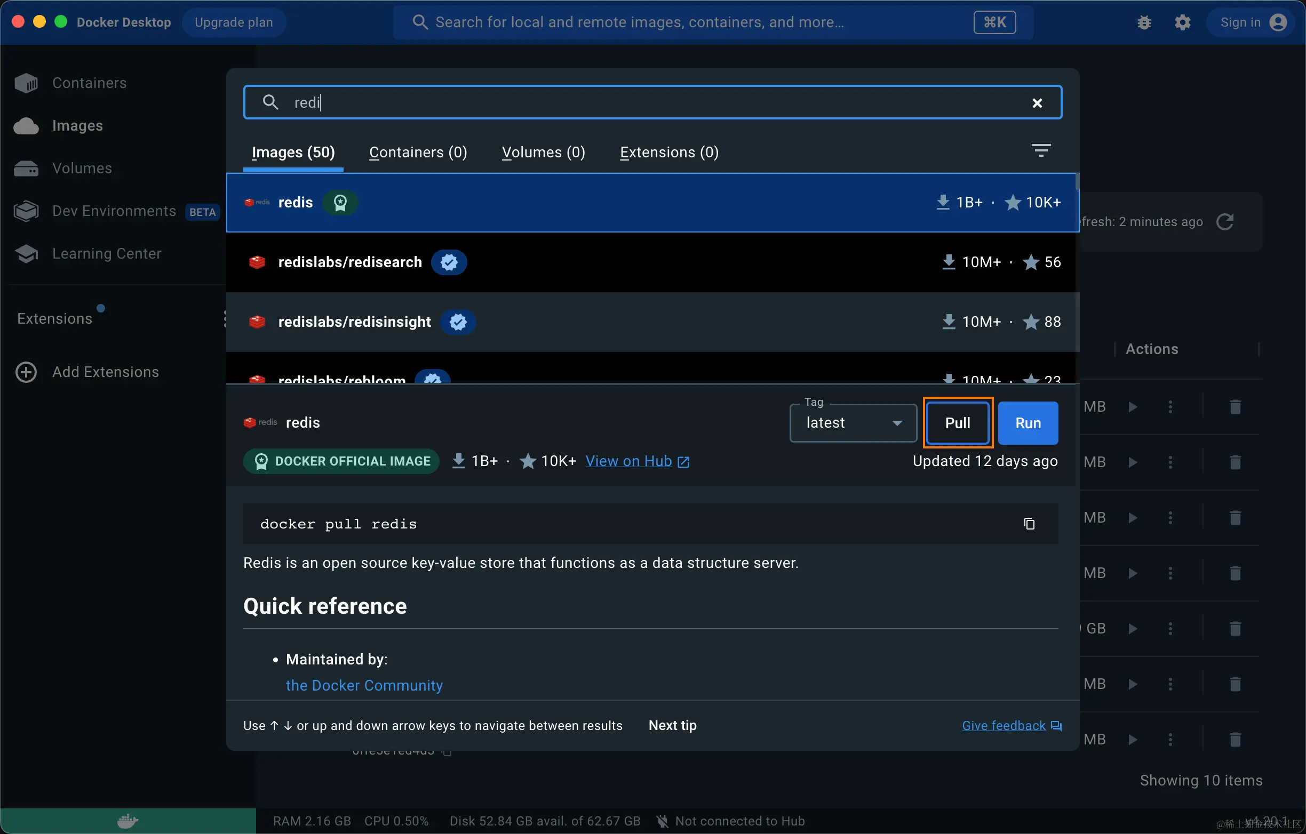Open the Containers sidebar section
Image resolution: width=1306 pixels, height=834 pixels.
[x=70, y=83]
